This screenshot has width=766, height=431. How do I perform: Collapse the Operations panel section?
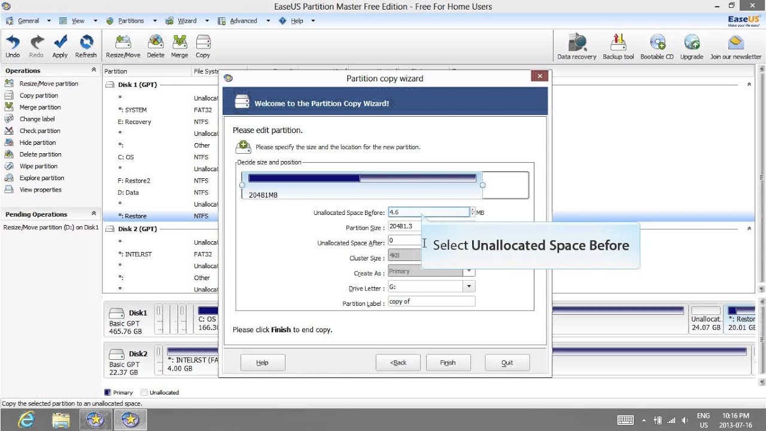93,70
